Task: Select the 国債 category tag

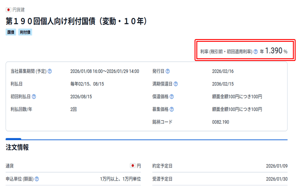Action: pos(11,32)
